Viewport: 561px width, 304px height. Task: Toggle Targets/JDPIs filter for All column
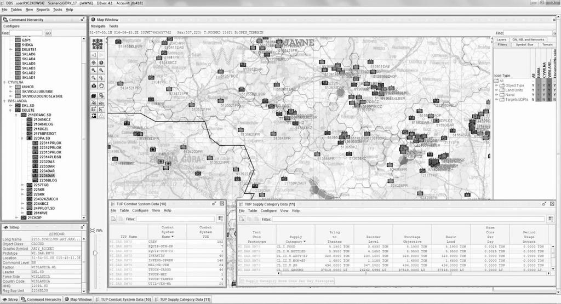tap(533, 100)
